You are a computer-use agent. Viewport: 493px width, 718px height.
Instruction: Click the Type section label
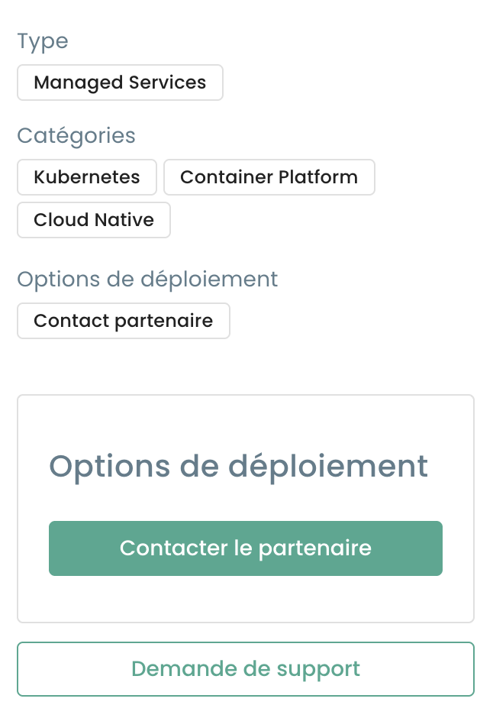(43, 41)
